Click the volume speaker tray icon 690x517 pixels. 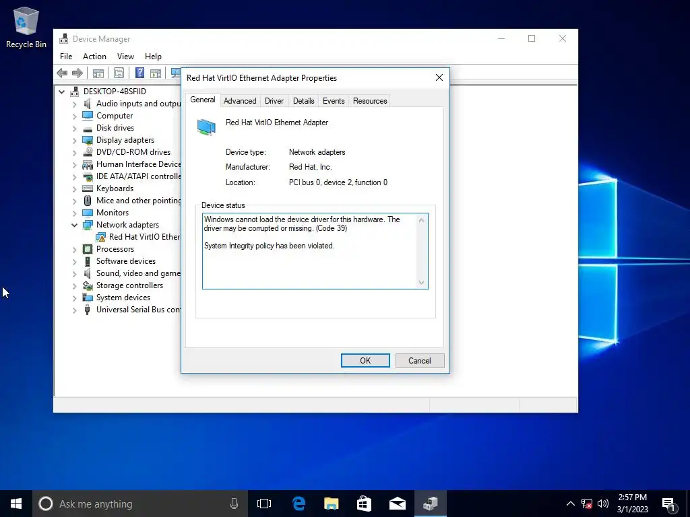[x=603, y=504]
